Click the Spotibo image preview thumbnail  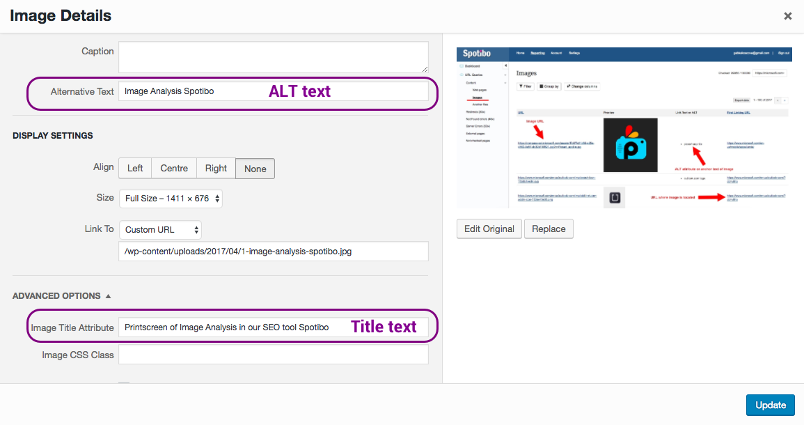click(x=624, y=127)
